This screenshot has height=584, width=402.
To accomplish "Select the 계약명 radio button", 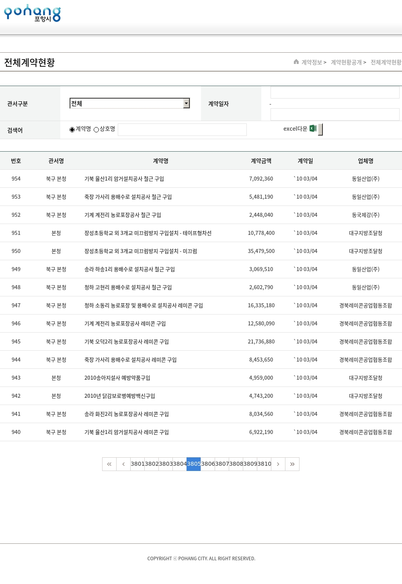I will point(72,130).
